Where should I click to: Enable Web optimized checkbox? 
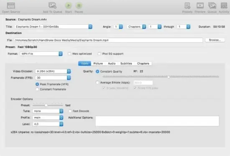[x=69, y=54]
